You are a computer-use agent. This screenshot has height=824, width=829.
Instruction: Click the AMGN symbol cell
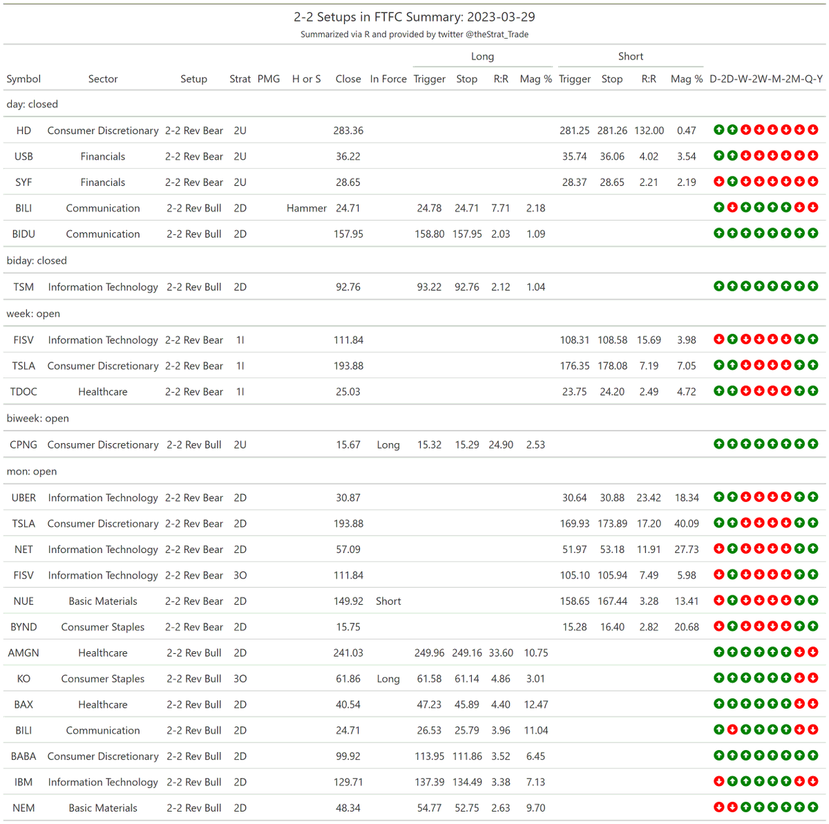23,653
